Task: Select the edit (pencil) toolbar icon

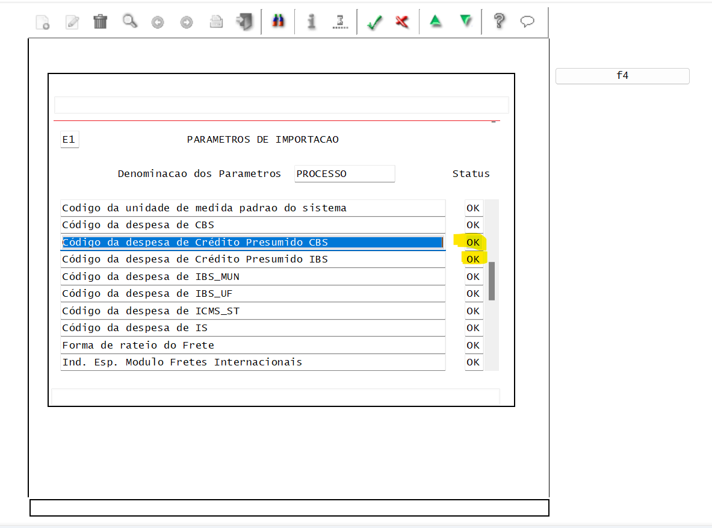Action: [x=72, y=20]
